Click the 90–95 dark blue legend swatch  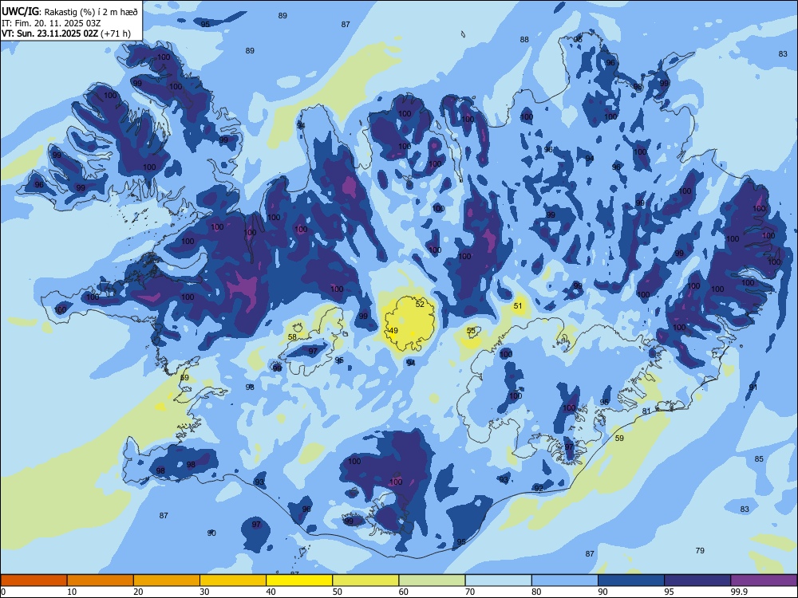pyautogui.click(x=631, y=580)
